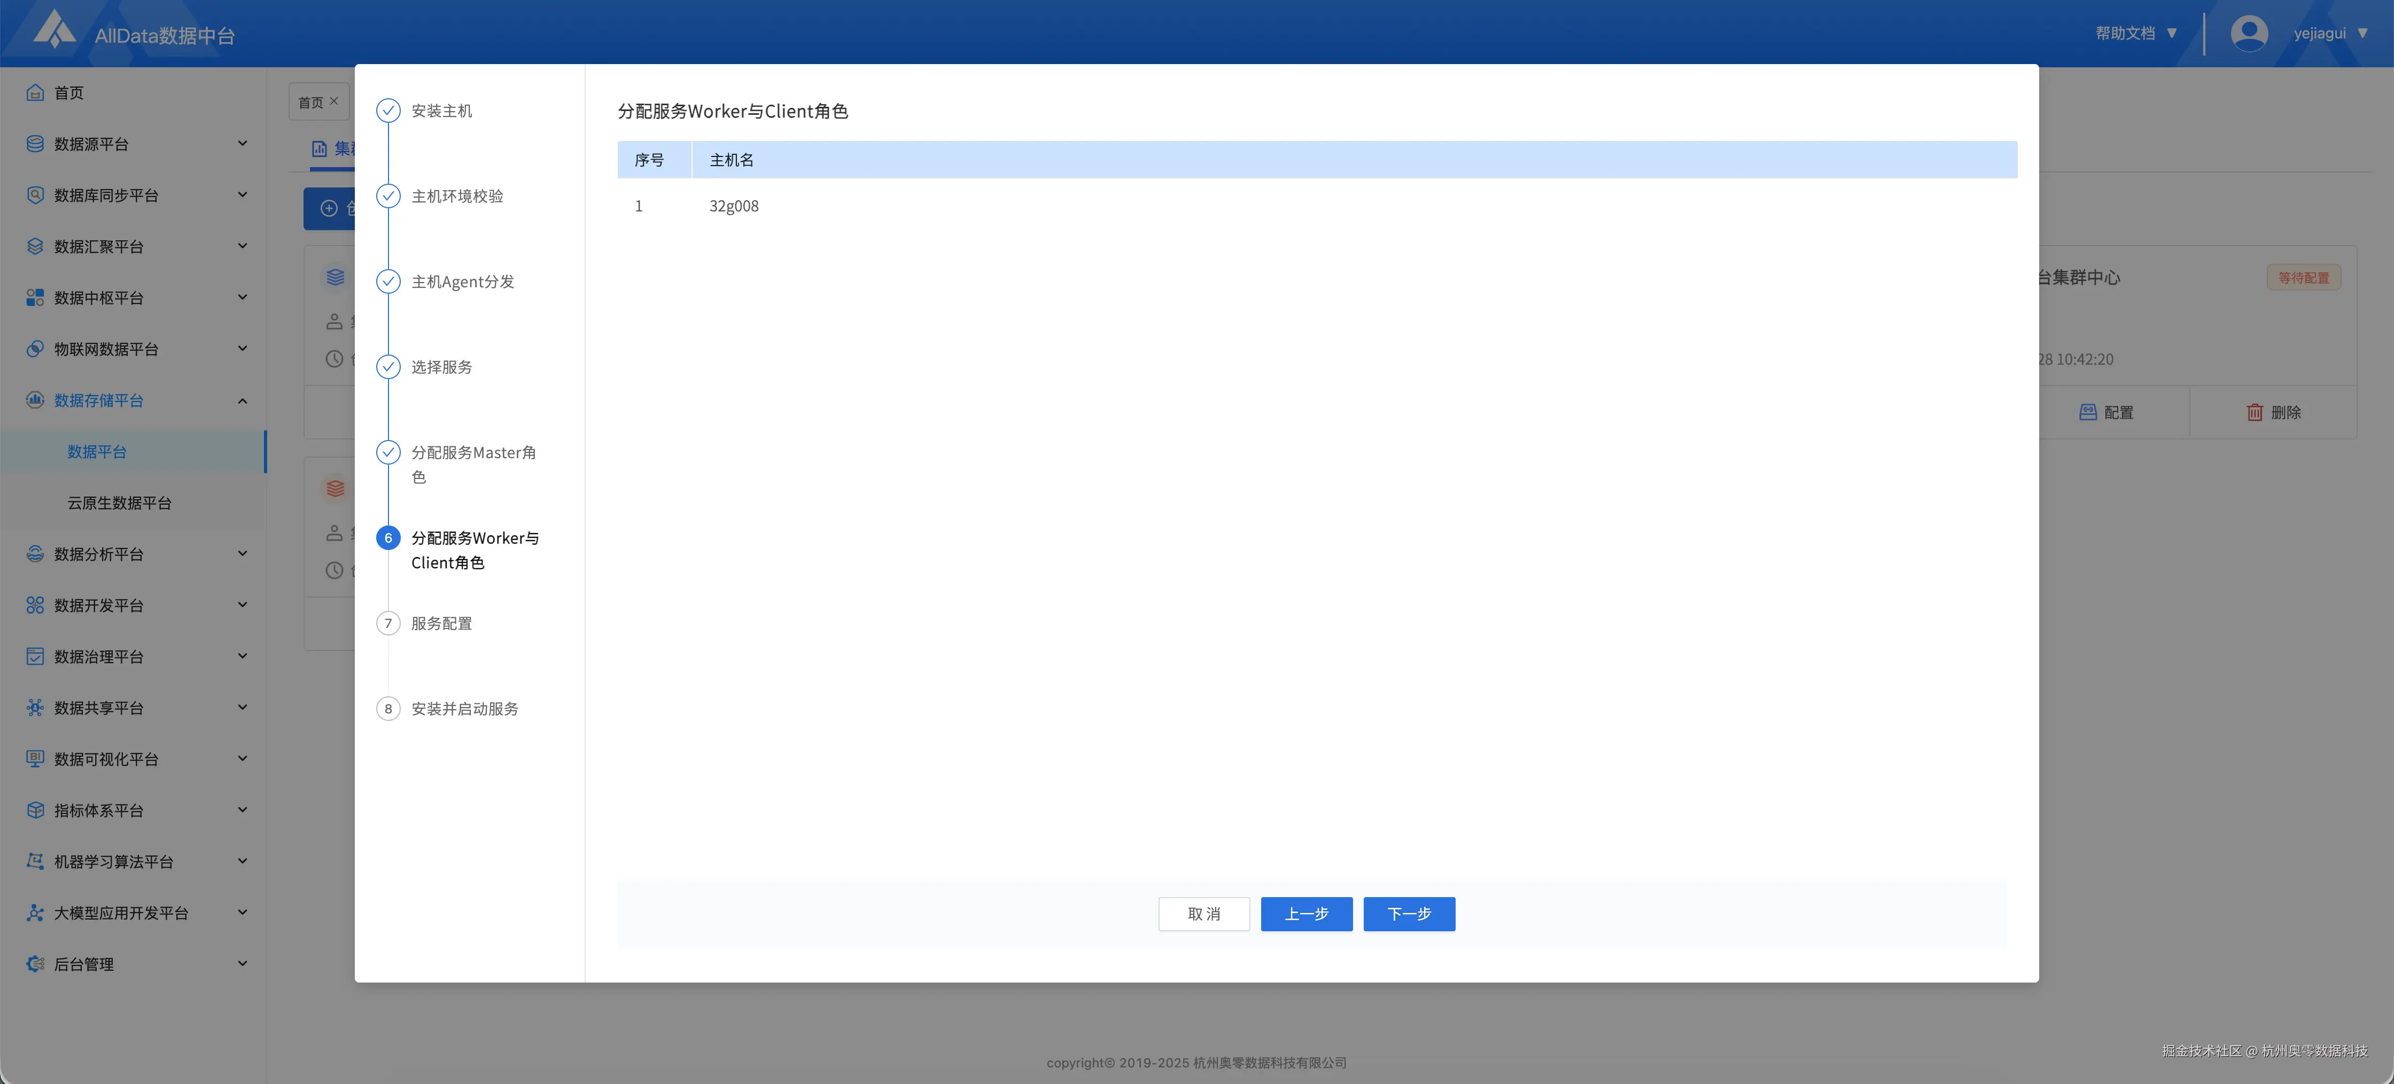Open the 云原生数据平台 menu item
Screen dimensions: 2394x1084
tap(120, 502)
